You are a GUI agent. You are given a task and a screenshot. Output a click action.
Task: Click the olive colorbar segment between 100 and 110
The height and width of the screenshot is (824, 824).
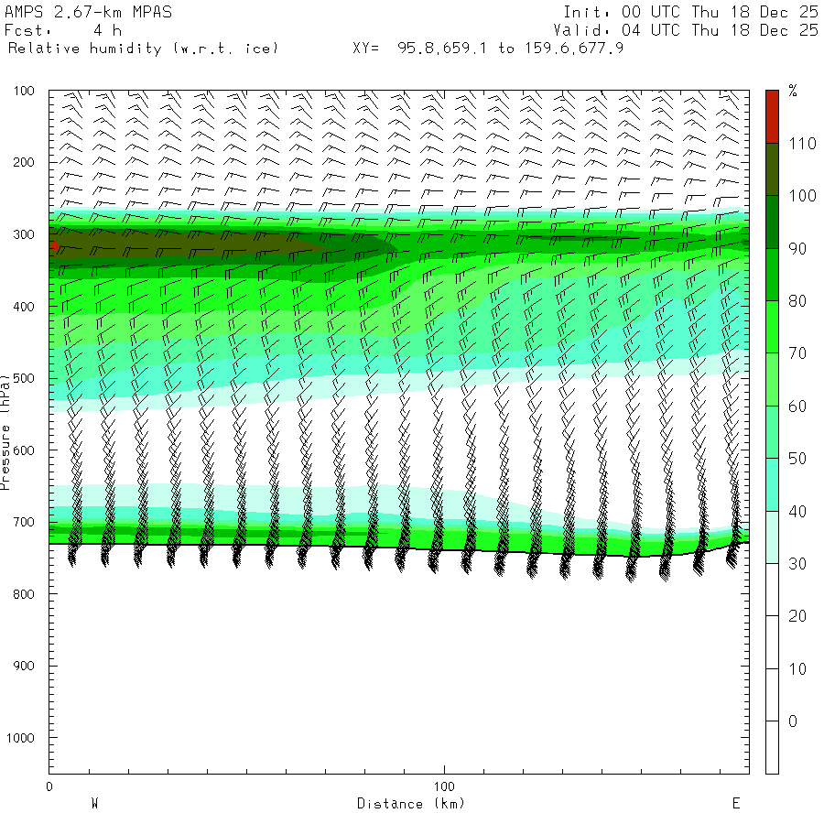click(x=772, y=169)
